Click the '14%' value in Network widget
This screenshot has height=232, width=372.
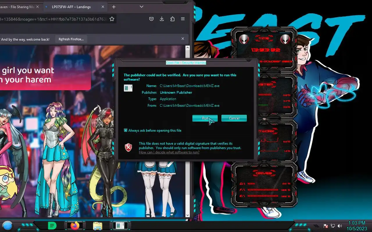pyautogui.click(x=287, y=151)
